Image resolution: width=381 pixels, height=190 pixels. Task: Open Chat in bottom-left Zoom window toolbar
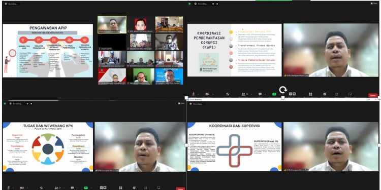pos(73,188)
